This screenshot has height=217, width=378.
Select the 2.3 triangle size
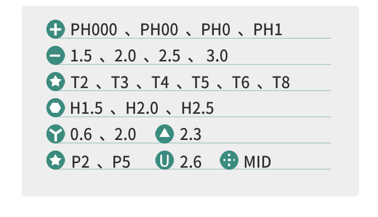191,135
